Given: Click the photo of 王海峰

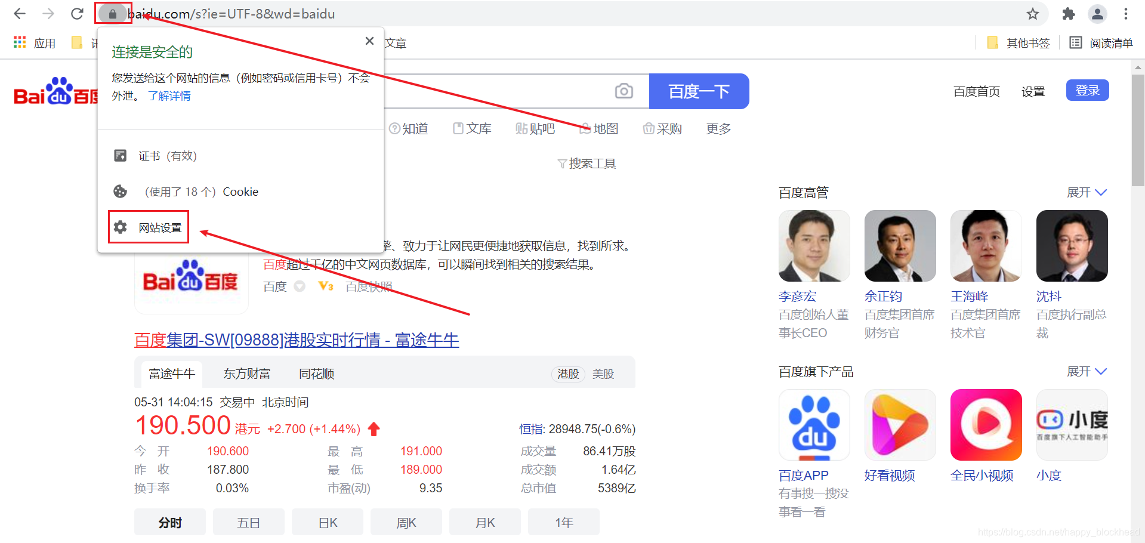Looking at the screenshot, I should point(986,246).
